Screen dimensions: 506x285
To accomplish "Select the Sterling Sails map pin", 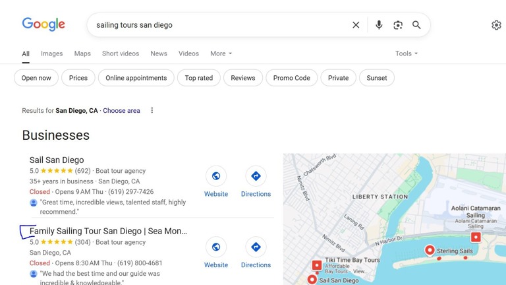I will pyautogui.click(x=430, y=250).
